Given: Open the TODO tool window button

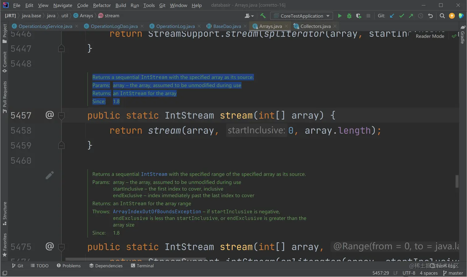Looking at the screenshot, I should [x=40, y=266].
